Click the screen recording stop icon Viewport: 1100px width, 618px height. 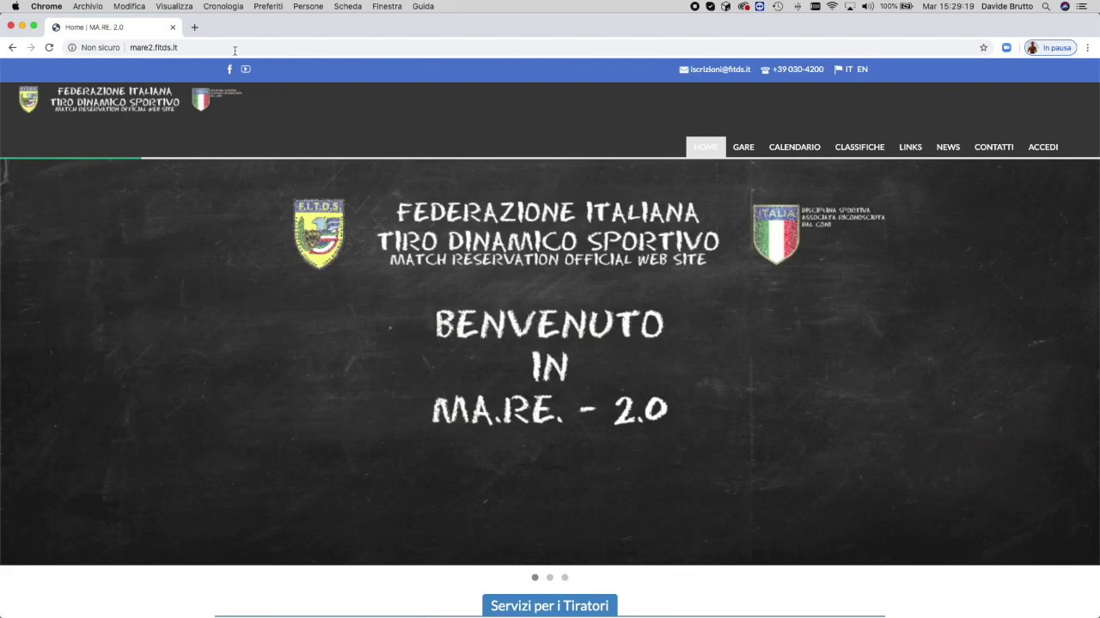point(694,6)
